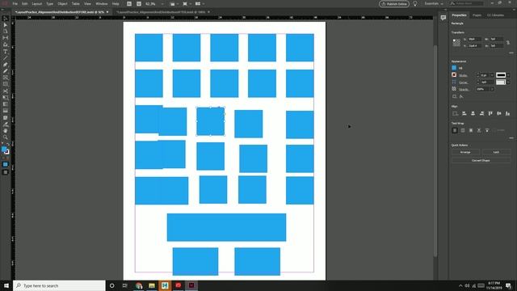
Task: Click Align Horizontal Centers icon
Action: [473, 113]
